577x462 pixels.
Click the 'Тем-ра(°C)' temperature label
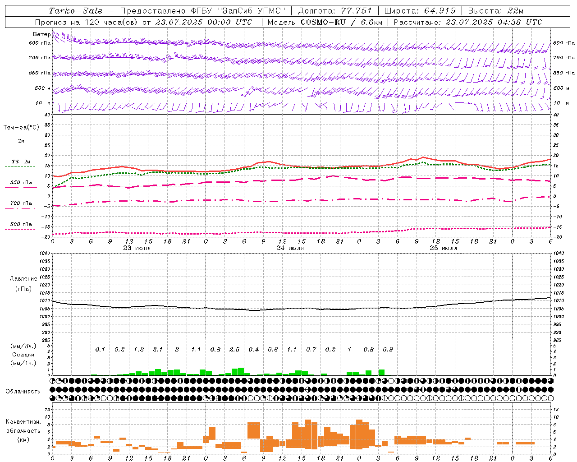21,128
